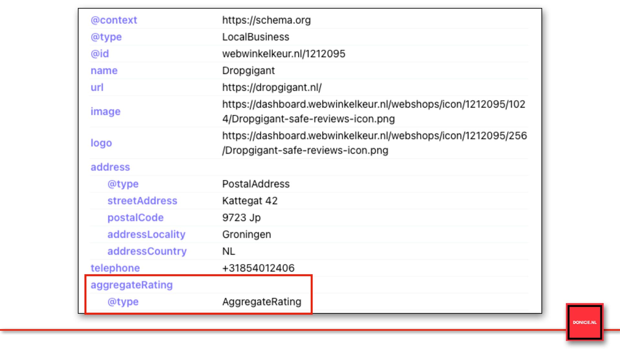Click the LocalBusiness type value
Screen dimensions: 620x349
point(255,37)
